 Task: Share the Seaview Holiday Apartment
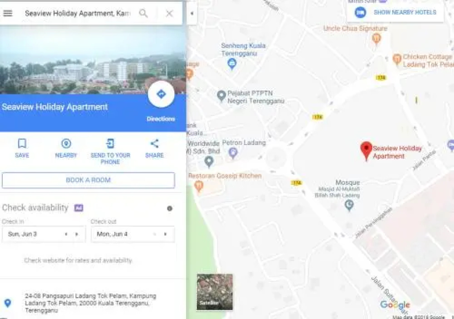[x=154, y=148]
